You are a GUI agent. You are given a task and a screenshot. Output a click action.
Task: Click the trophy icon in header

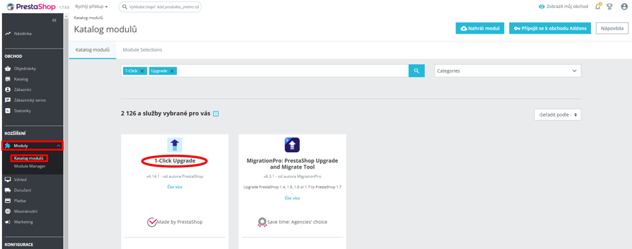click(x=610, y=7)
